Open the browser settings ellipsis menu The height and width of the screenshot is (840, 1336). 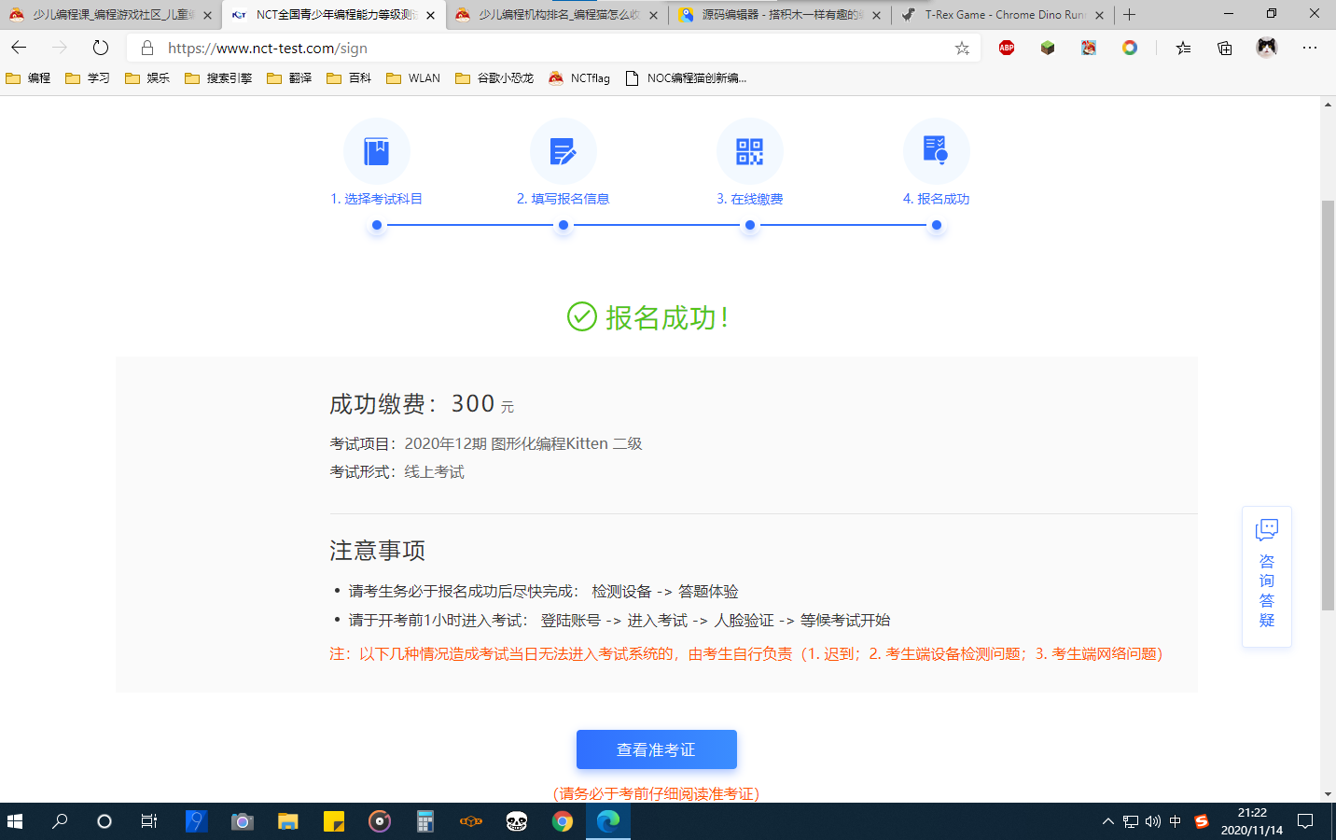1310,48
